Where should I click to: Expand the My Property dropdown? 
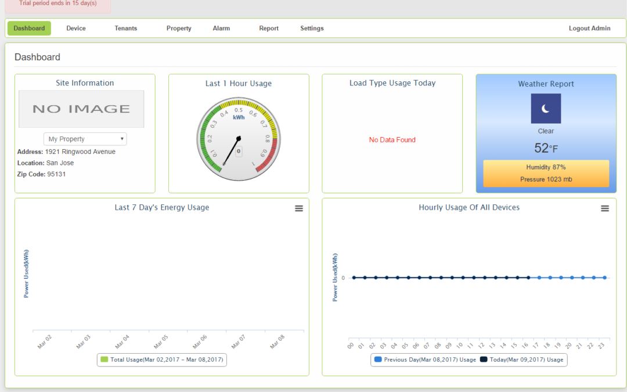click(85, 139)
